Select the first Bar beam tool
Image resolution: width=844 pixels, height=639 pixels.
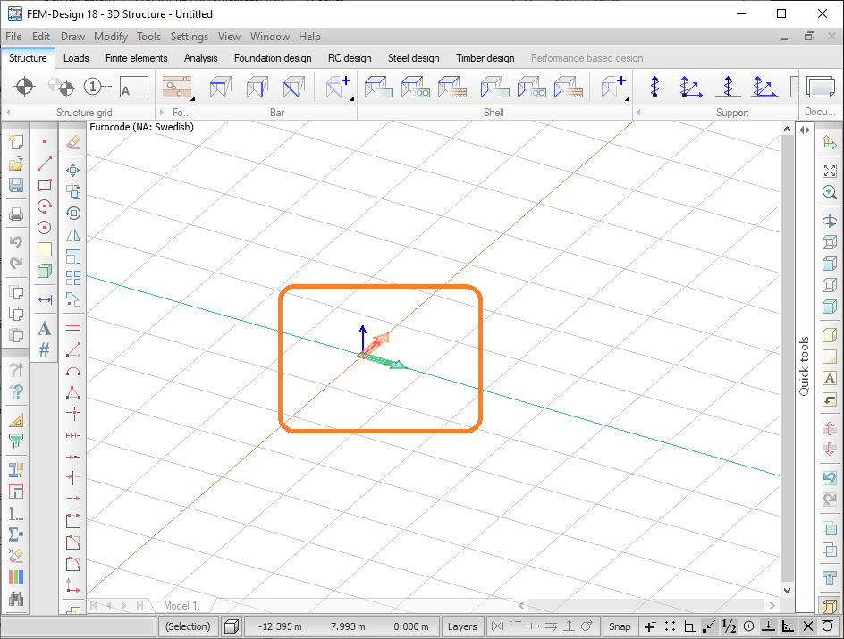tap(221, 87)
